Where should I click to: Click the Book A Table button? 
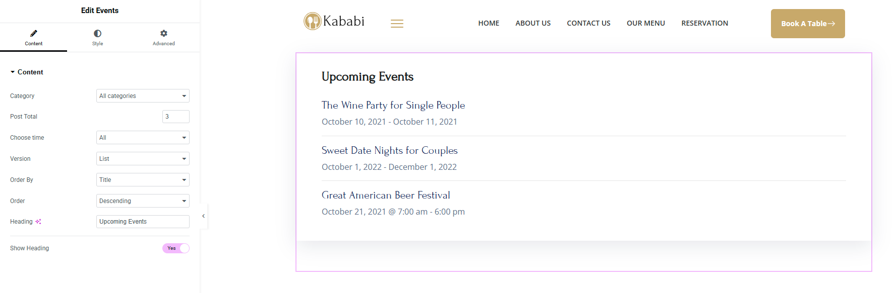click(x=808, y=24)
